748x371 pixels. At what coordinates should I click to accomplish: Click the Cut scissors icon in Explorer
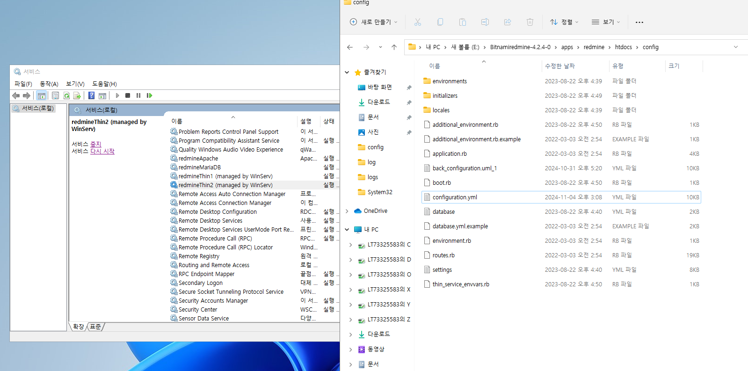[x=418, y=22]
